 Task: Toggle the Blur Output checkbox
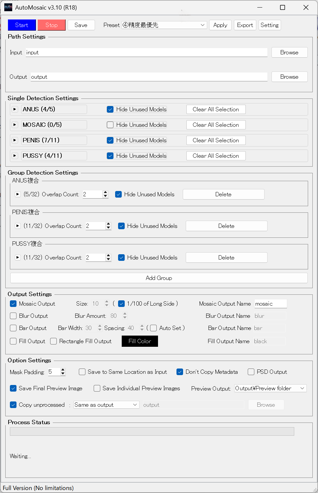(13, 316)
